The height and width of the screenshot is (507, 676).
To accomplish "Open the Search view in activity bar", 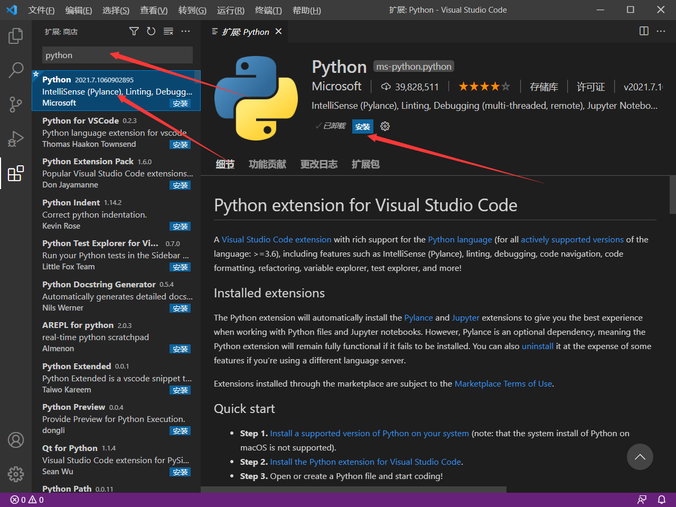I will 16,70.
